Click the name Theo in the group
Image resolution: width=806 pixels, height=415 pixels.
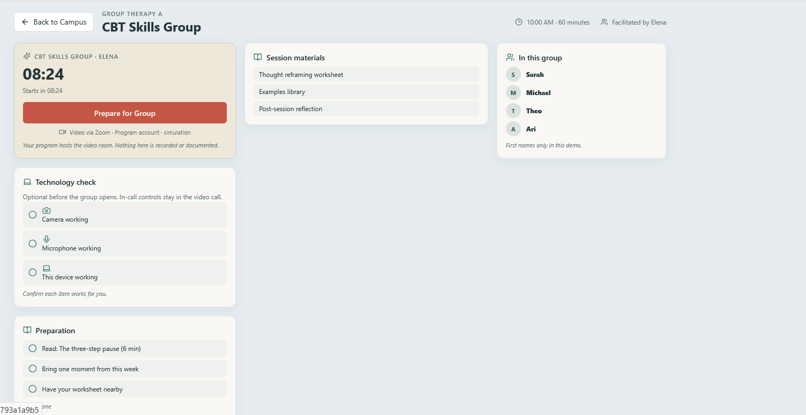point(534,111)
